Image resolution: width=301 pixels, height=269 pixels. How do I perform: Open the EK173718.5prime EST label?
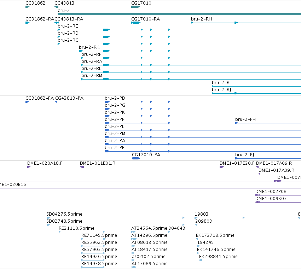pyautogui.click(x=215, y=235)
